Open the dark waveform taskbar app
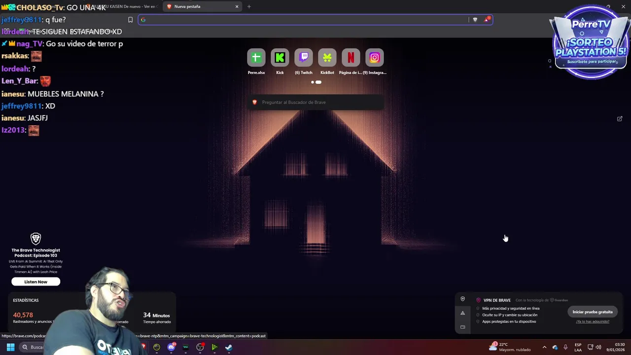 pos(185,347)
